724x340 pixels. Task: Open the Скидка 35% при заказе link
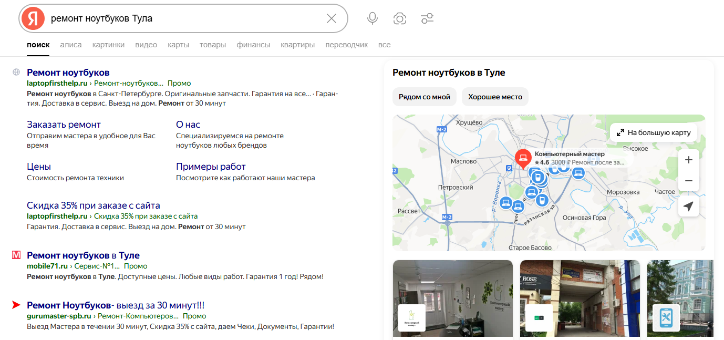tap(94, 205)
